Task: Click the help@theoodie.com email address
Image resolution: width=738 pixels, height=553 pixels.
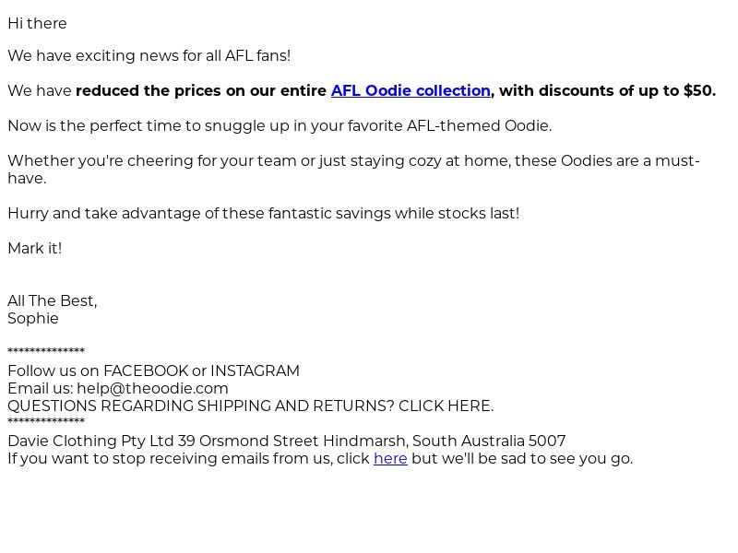Action: [x=152, y=388]
